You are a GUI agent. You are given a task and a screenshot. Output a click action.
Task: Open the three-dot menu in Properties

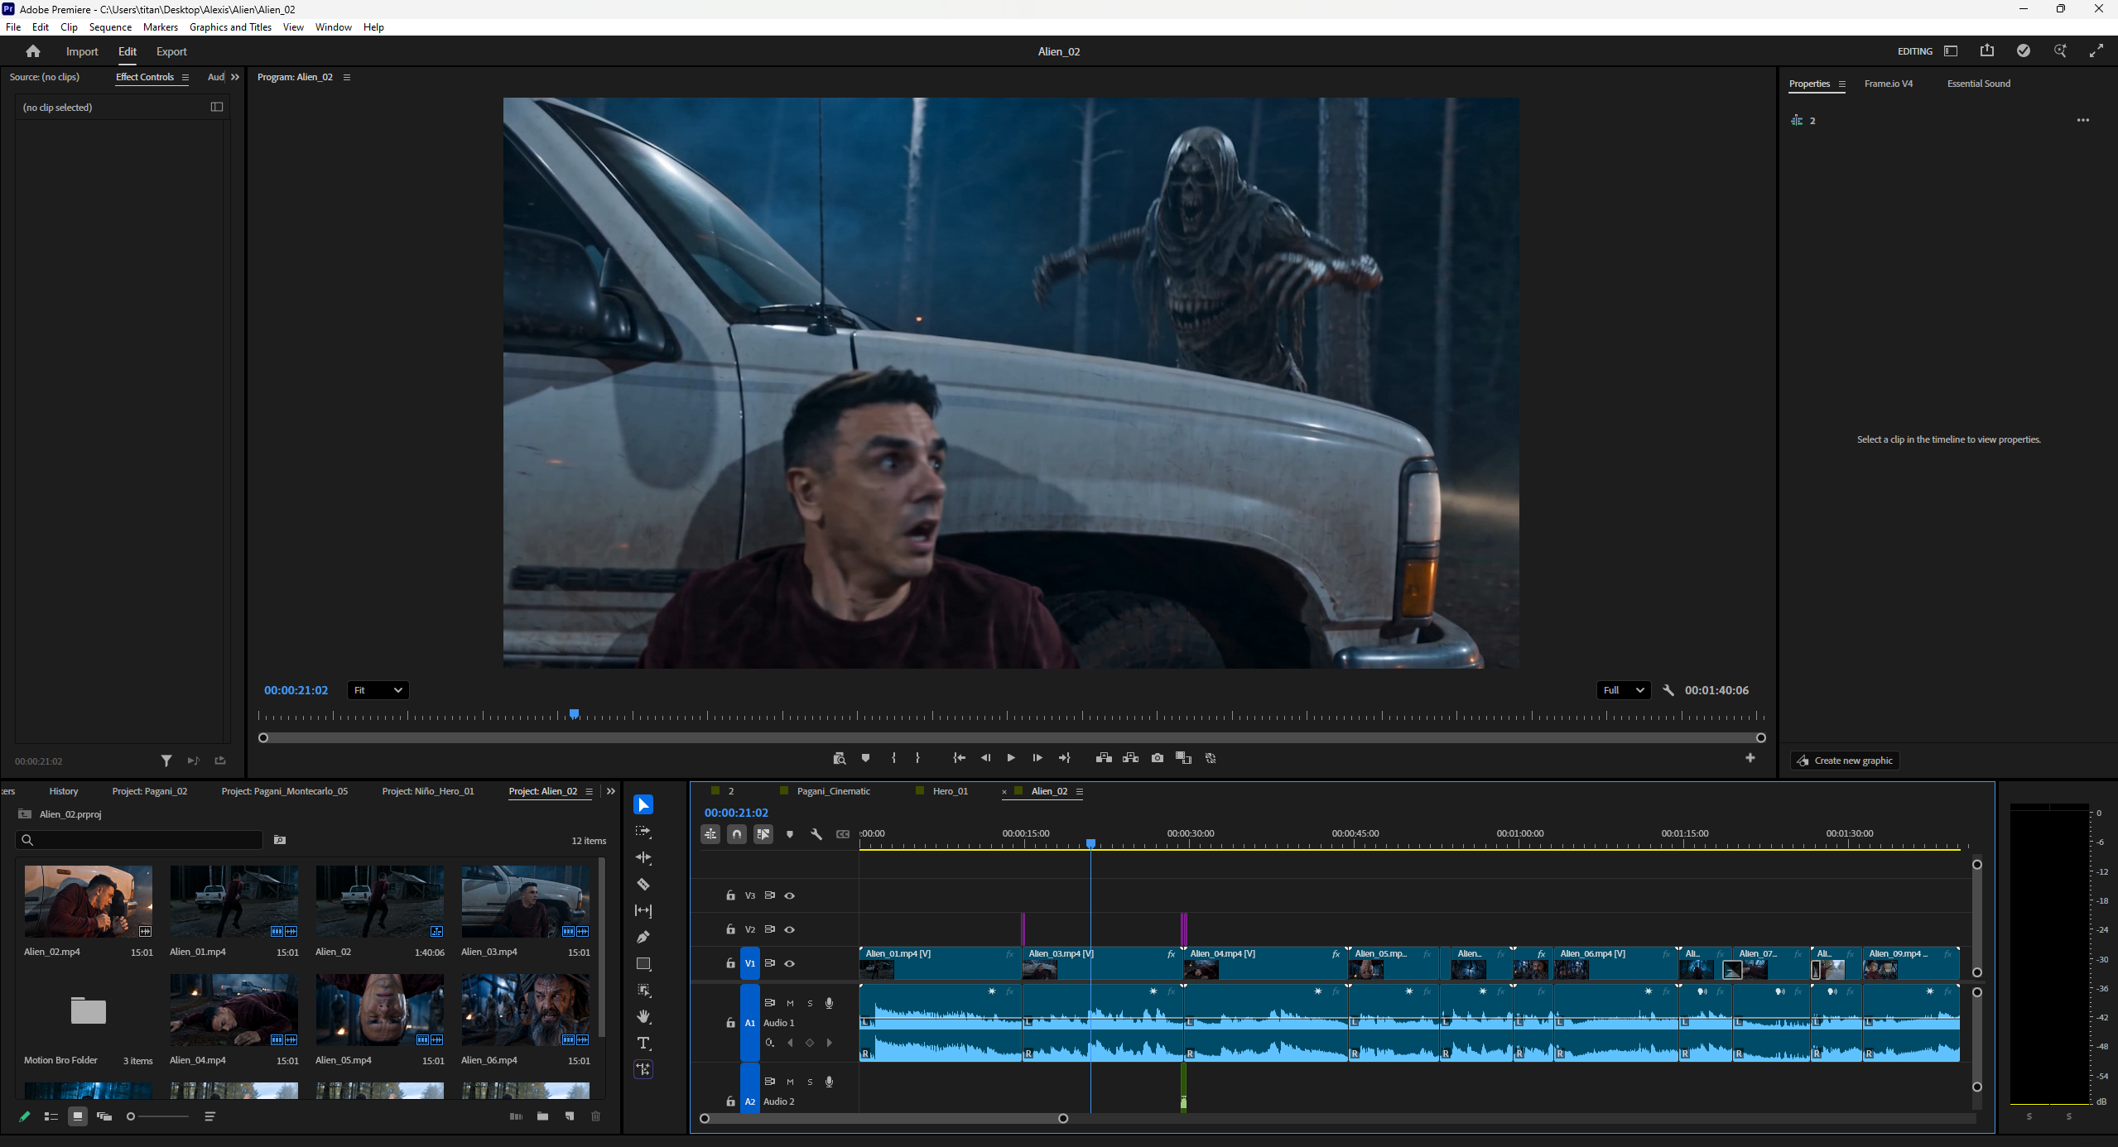click(2083, 120)
